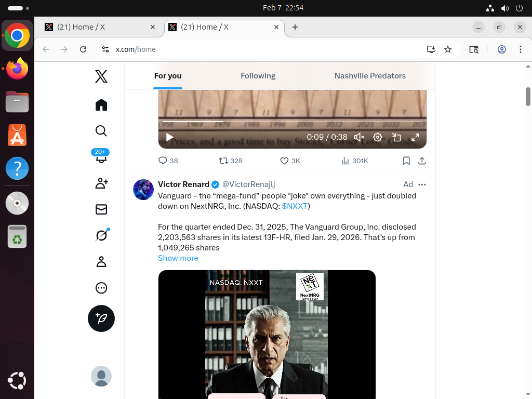Open Notifications bell with 20+ badge
The height and width of the screenshot is (399, 532).
pyautogui.click(x=101, y=156)
